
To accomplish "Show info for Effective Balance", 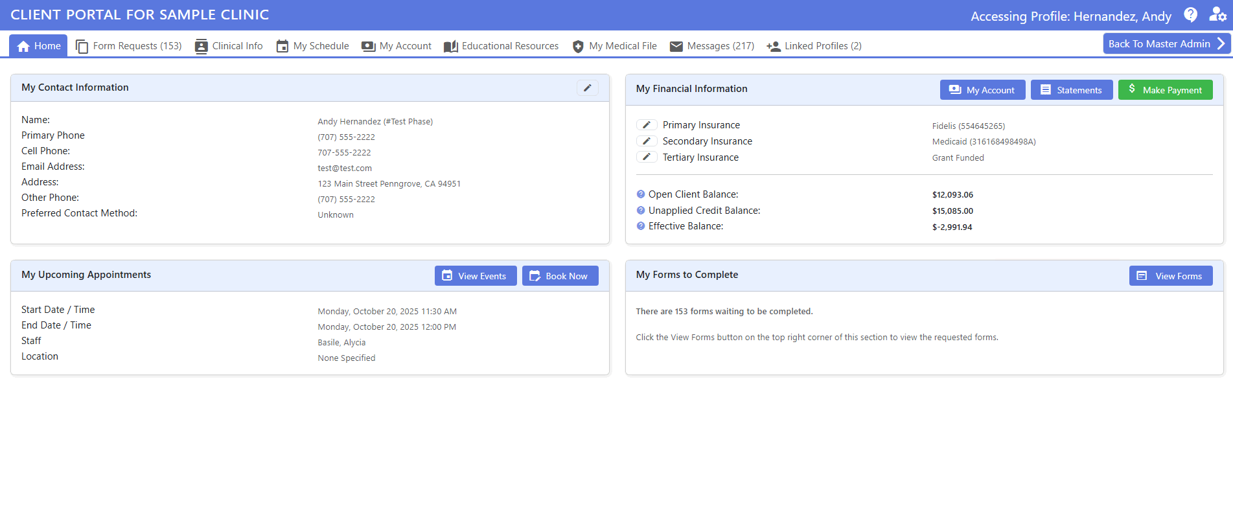I will pyautogui.click(x=641, y=226).
